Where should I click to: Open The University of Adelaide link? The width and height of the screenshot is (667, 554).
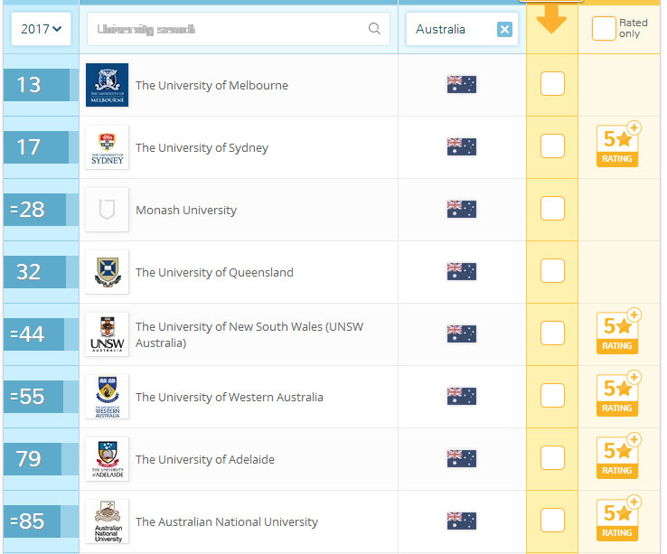click(205, 459)
